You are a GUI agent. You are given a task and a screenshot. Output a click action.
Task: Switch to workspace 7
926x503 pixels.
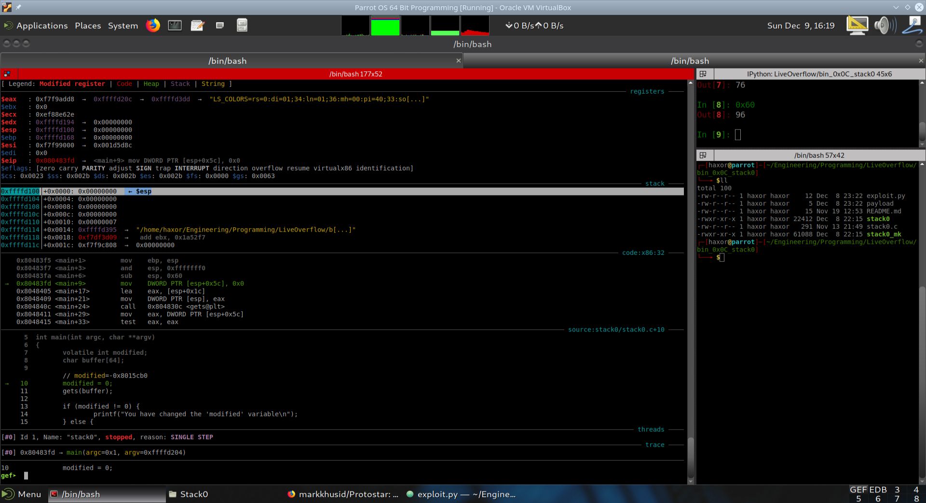coord(897,499)
